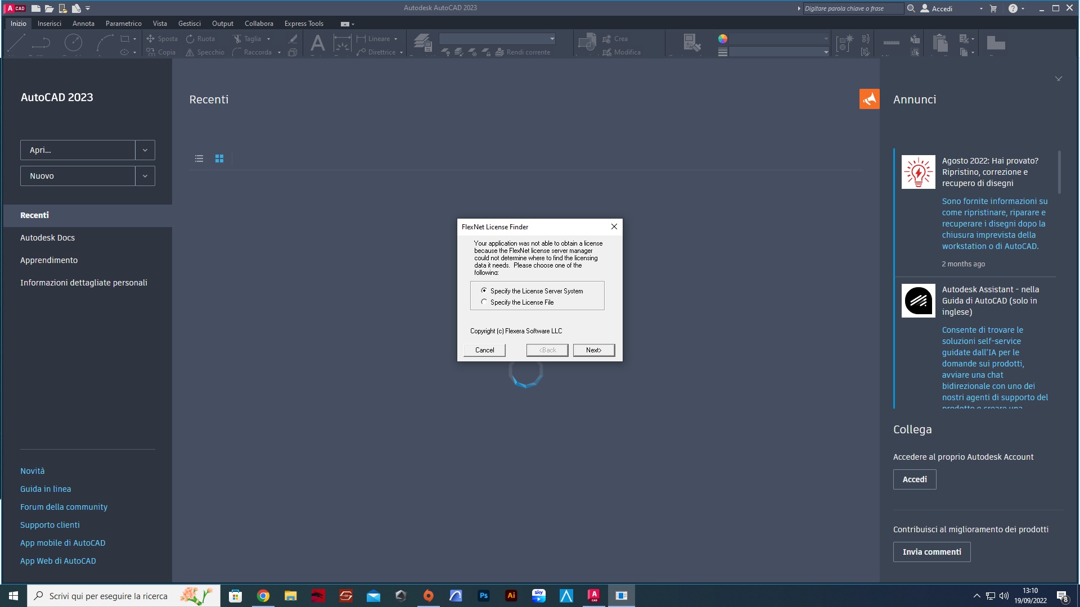The image size is (1080, 607).
Task: Open the Express Tools ribbon tab
Action: [x=304, y=24]
